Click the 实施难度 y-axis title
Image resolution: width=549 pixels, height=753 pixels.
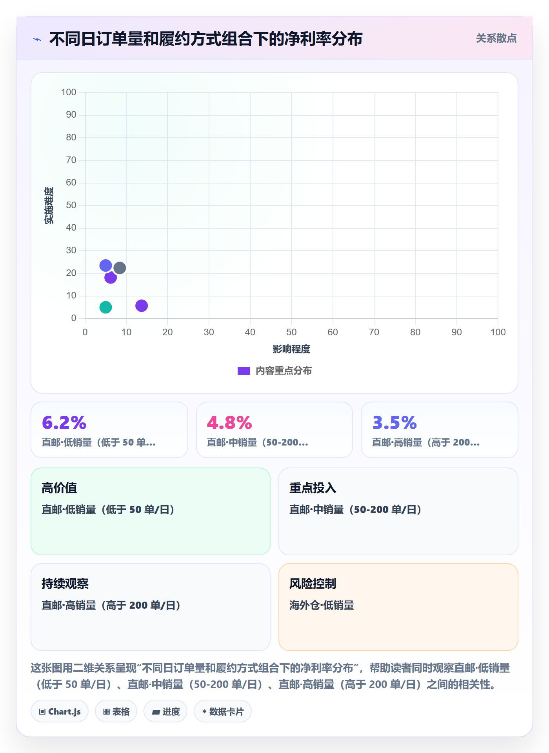[x=49, y=206]
